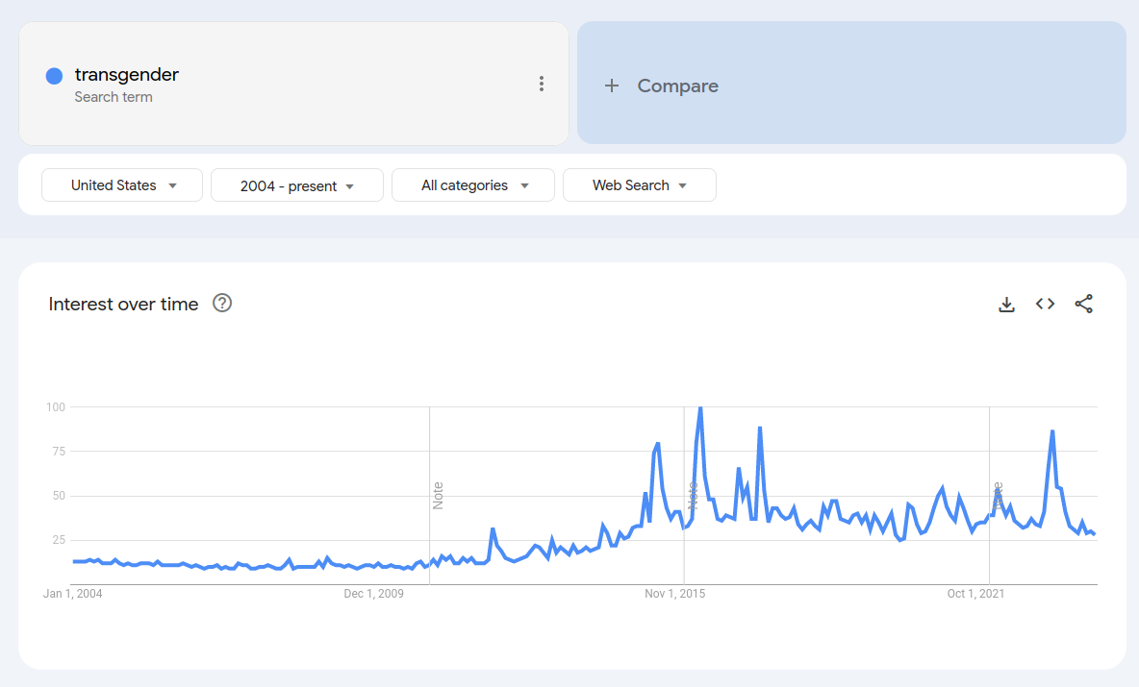This screenshot has height=687, width=1139.
Task: Click the plus icon beside Compare
Action: pyautogui.click(x=612, y=86)
